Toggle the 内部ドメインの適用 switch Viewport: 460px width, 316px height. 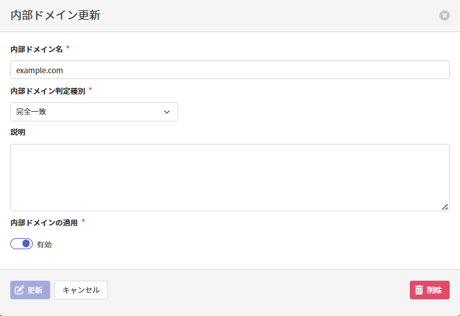(21, 244)
